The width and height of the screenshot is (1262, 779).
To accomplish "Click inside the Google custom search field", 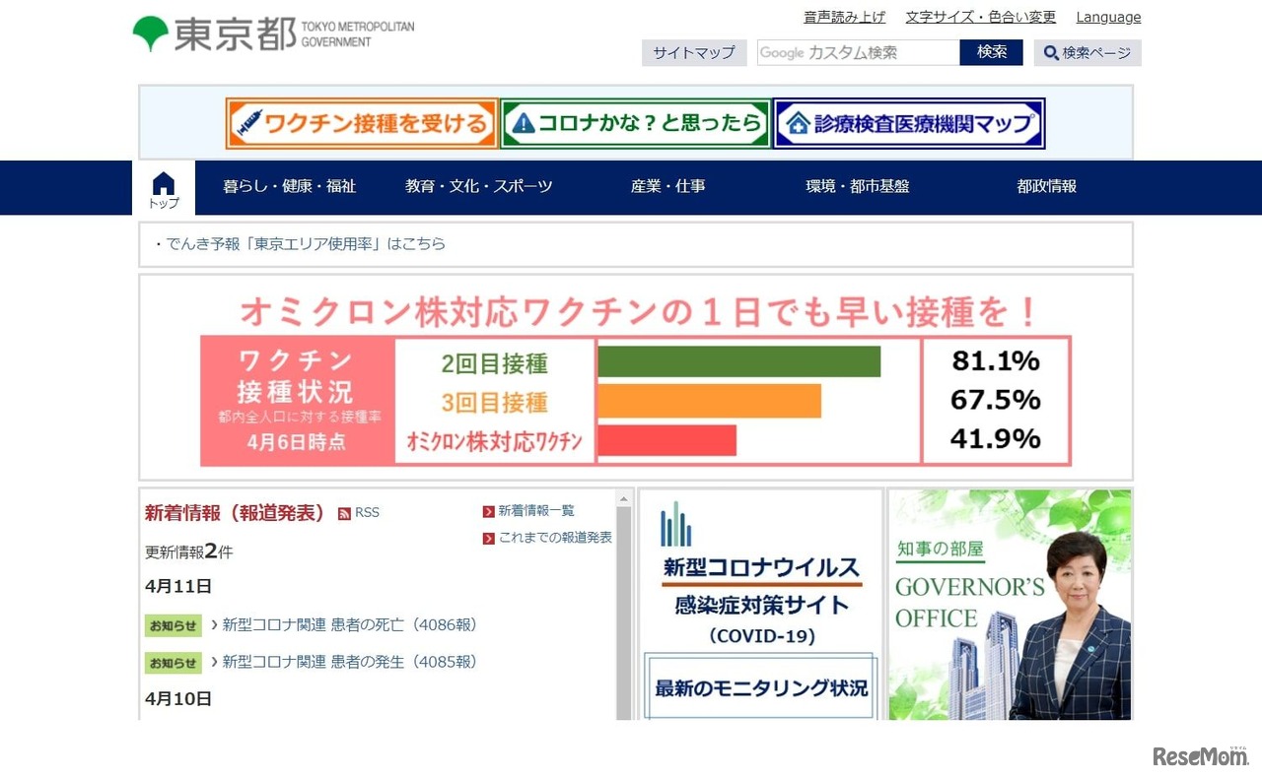I will [856, 53].
